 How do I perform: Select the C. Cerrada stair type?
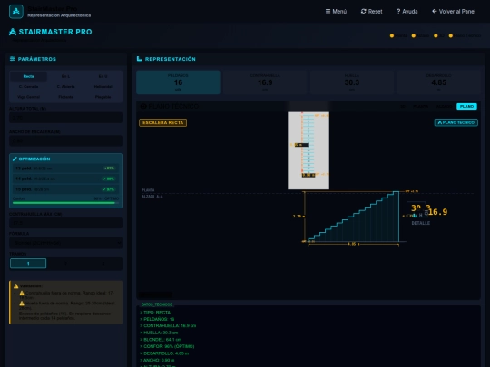pos(28,86)
